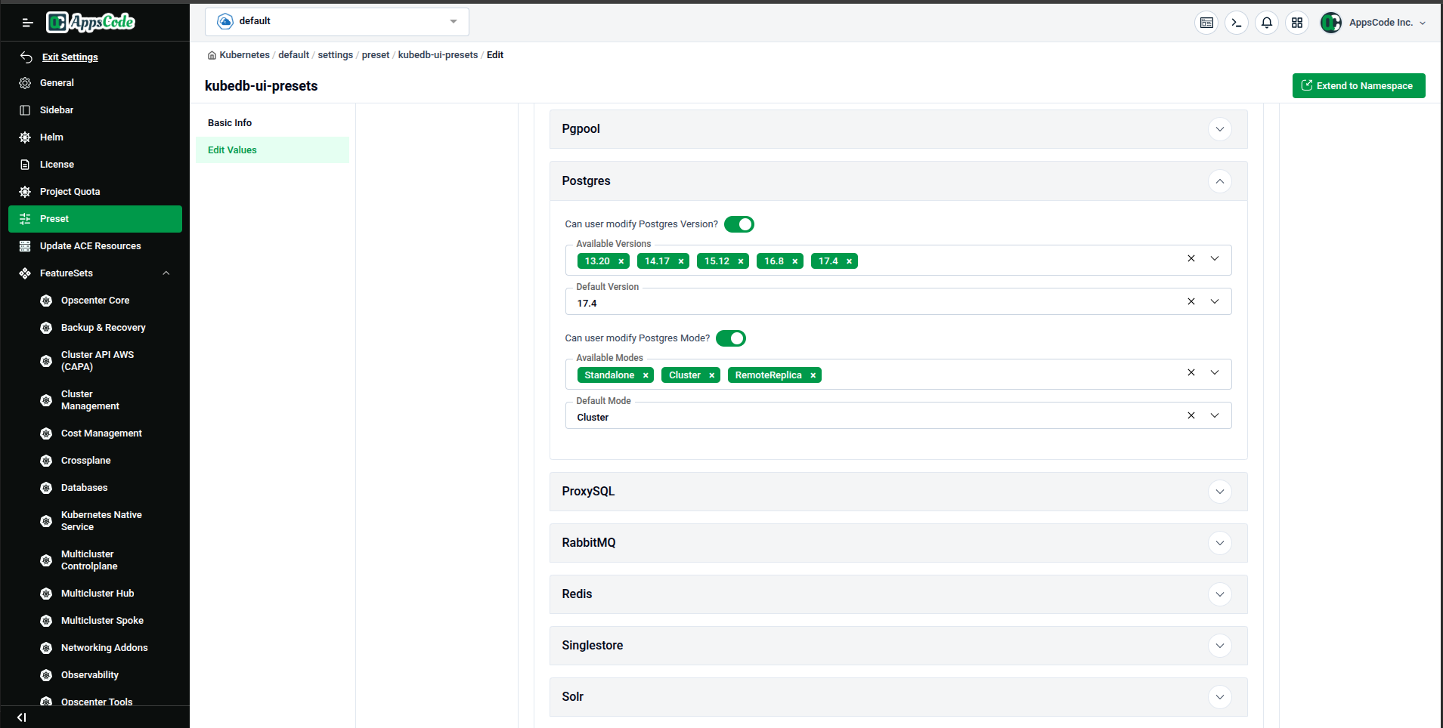Click the Extend to Namespace button
This screenshot has height=728, width=1443.
1358,85
